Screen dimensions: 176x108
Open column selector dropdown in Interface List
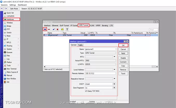157,33
